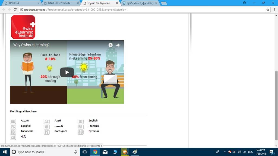Open the Chrome menu with three dots
Image resolution: width=278 pixels, height=156 pixels.
[274, 9]
